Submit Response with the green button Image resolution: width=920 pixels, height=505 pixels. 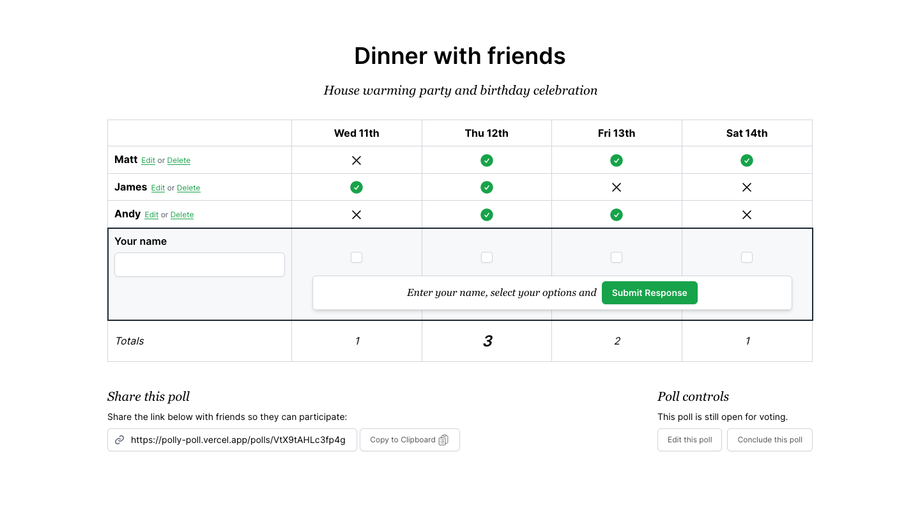650,293
